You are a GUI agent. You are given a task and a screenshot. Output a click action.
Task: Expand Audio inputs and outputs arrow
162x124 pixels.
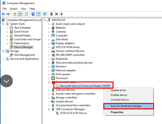pyautogui.click(x=49, y=24)
